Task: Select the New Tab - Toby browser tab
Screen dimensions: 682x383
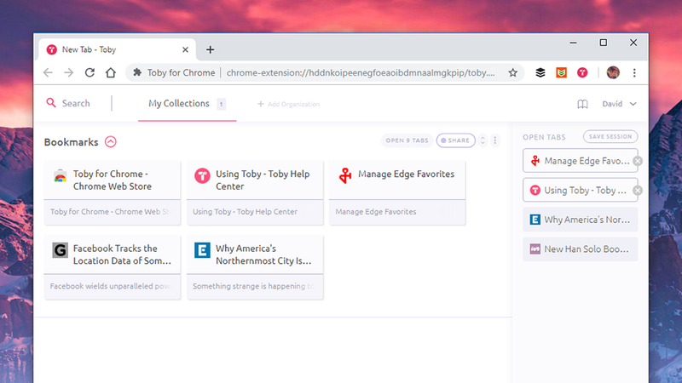Action: (x=117, y=49)
